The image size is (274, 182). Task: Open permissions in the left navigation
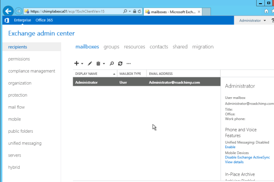click(19, 59)
